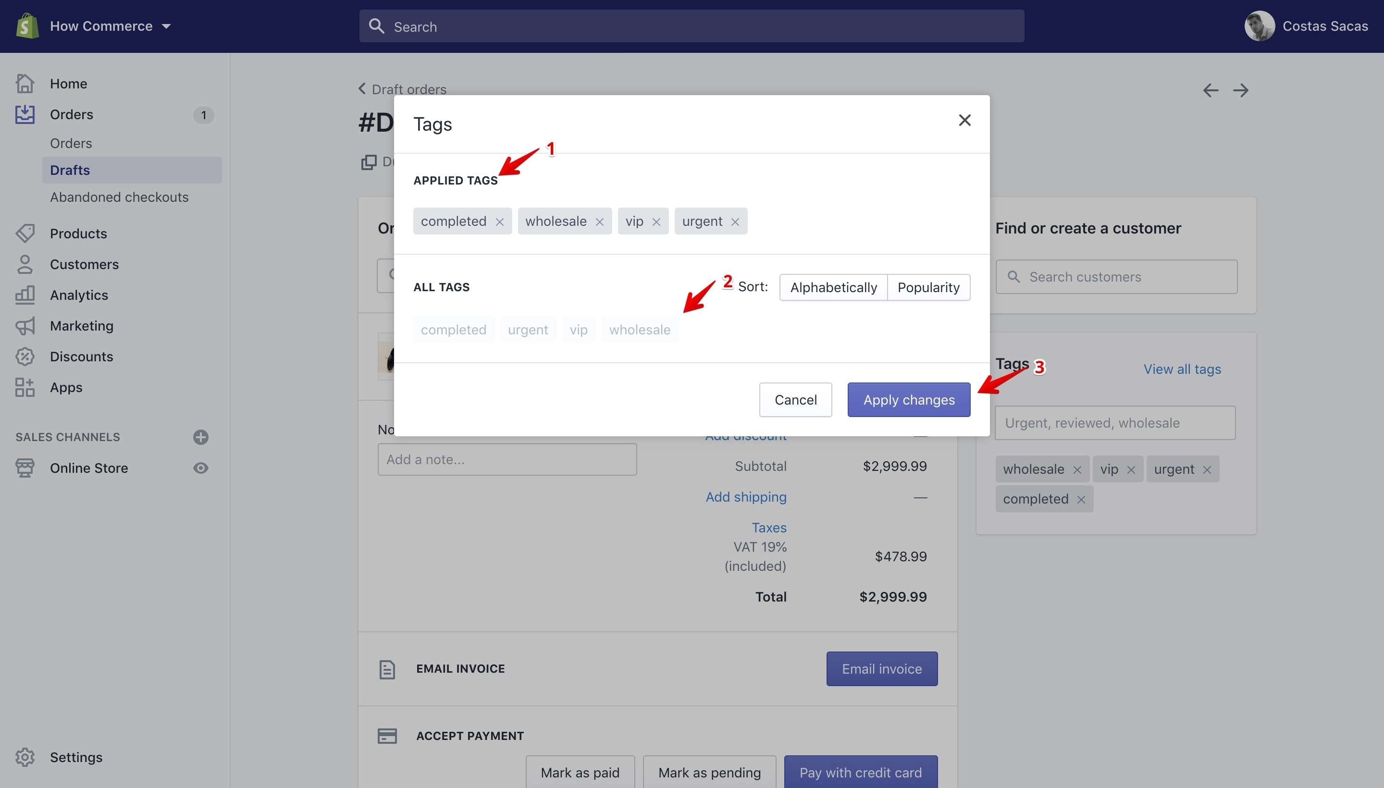
Task: Click the Home icon in sidebar
Action: point(25,83)
